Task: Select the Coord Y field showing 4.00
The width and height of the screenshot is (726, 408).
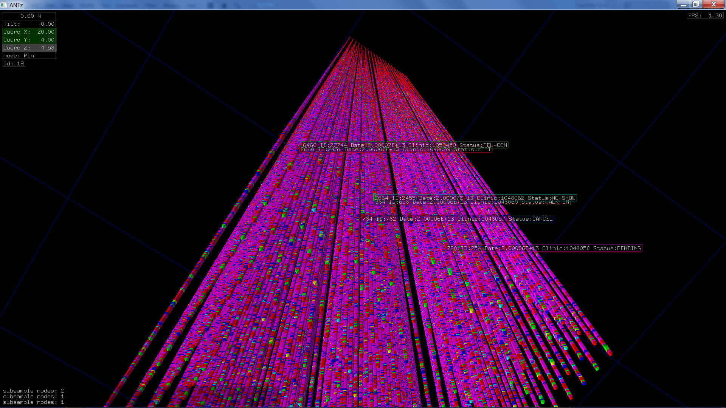Action: point(29,40)
